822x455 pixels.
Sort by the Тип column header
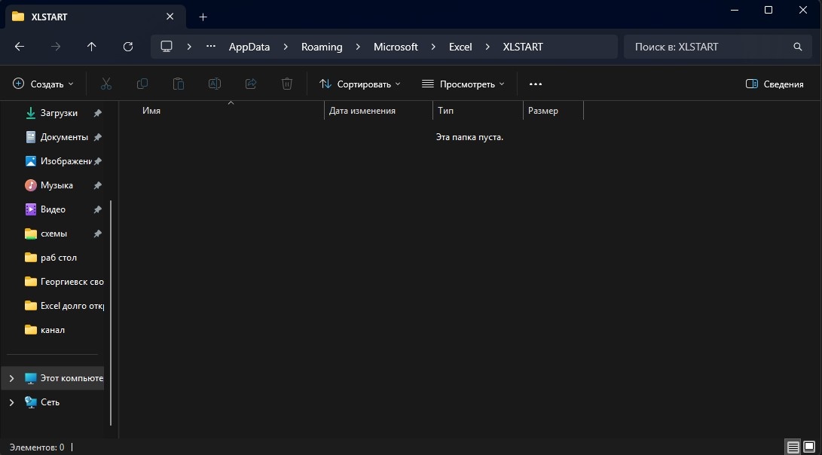coord(478,111)
